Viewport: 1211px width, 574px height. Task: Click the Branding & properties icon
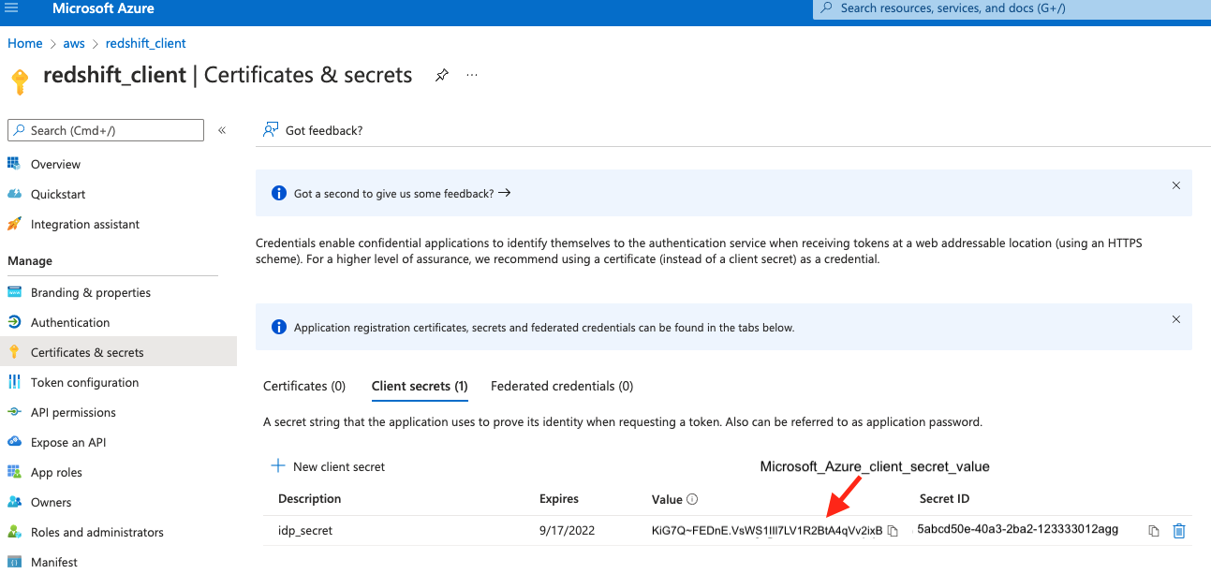point(14,292)
